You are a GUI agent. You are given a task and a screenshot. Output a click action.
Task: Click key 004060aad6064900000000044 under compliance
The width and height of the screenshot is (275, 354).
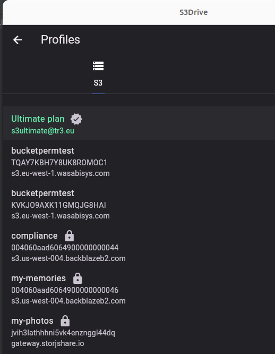pyautogui.click(x=65, y=248)
